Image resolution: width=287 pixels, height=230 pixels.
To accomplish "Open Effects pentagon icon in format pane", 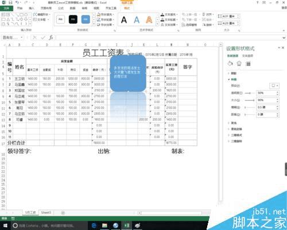I will [x=239, y=63].
